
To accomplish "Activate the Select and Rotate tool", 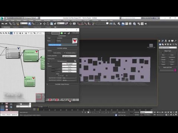I will tap(48, 24).
